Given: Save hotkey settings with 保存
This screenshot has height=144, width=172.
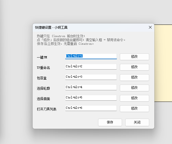Looking at the screenshot, I should point(110,122).
